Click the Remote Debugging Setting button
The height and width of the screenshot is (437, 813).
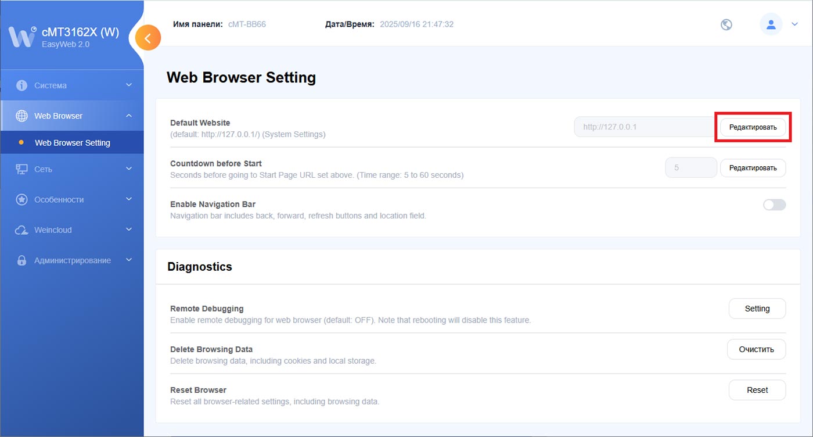[757, 309]
